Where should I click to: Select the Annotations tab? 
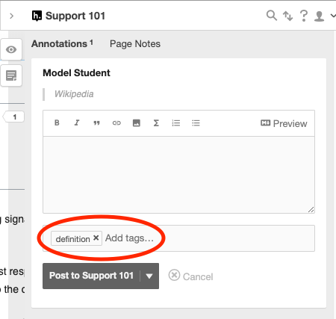(62, 44)
